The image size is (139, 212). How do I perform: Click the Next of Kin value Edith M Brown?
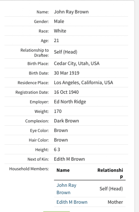[69, 159]
